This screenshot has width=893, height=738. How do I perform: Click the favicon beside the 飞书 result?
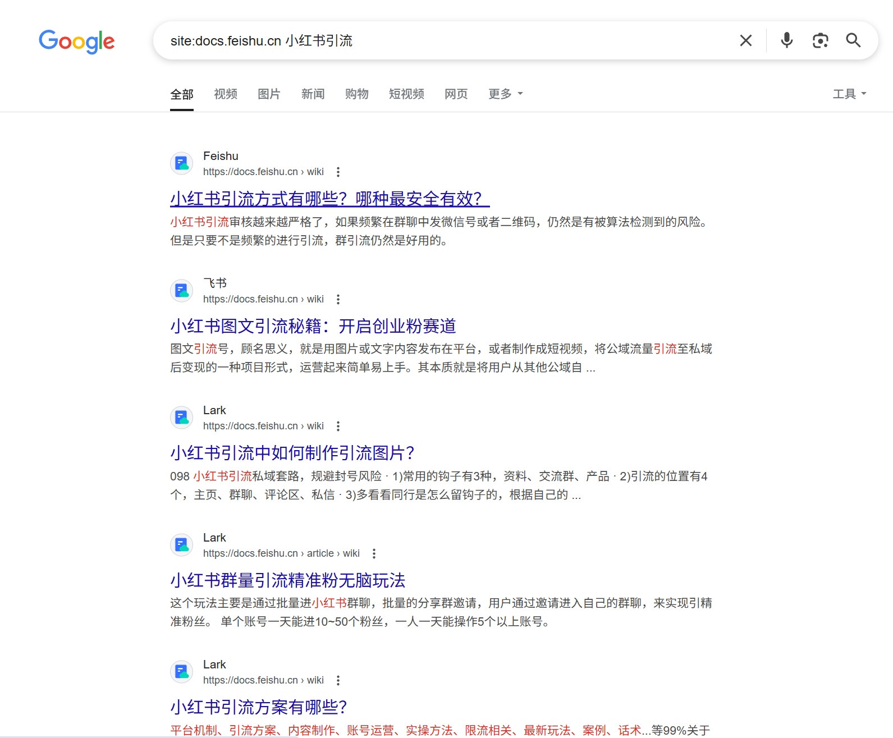point(182,291)
